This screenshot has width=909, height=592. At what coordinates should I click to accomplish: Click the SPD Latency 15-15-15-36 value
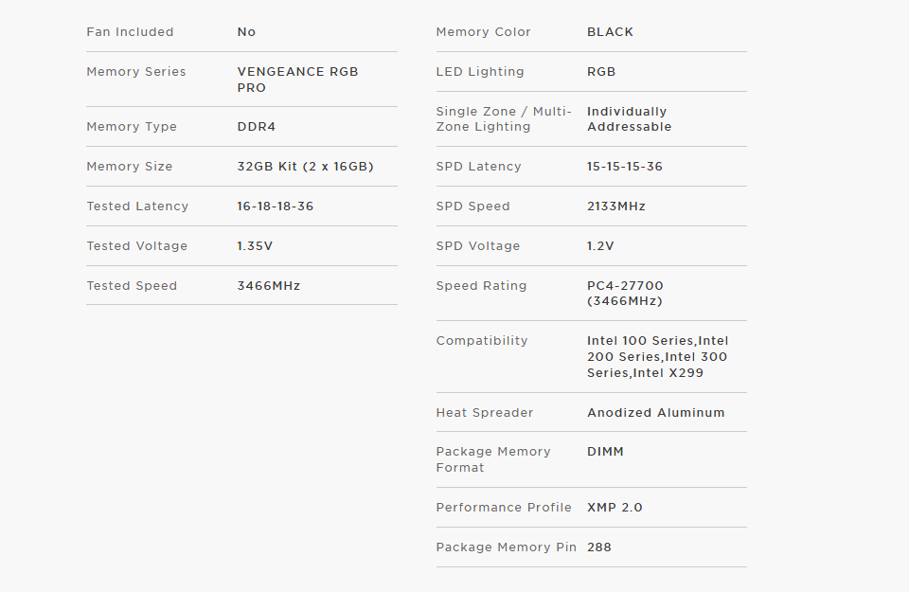[x=624, y=167]
